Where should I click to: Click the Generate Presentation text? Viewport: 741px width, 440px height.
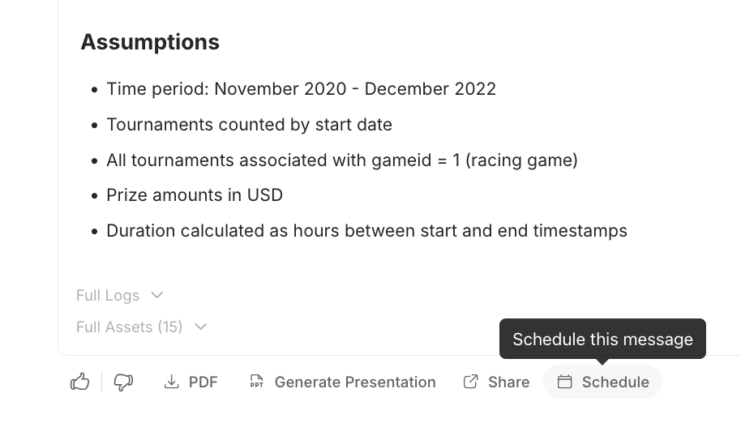coord(355,382)
